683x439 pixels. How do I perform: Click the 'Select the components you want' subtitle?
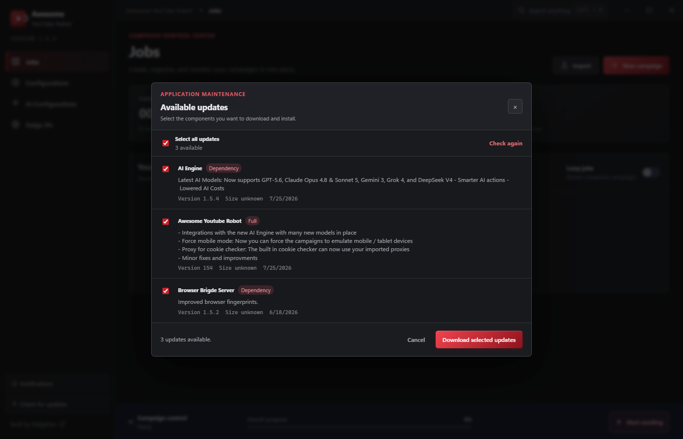228,119
